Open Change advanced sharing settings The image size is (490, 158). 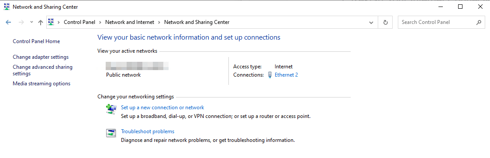pyautogui.click(x=42, y=71)
